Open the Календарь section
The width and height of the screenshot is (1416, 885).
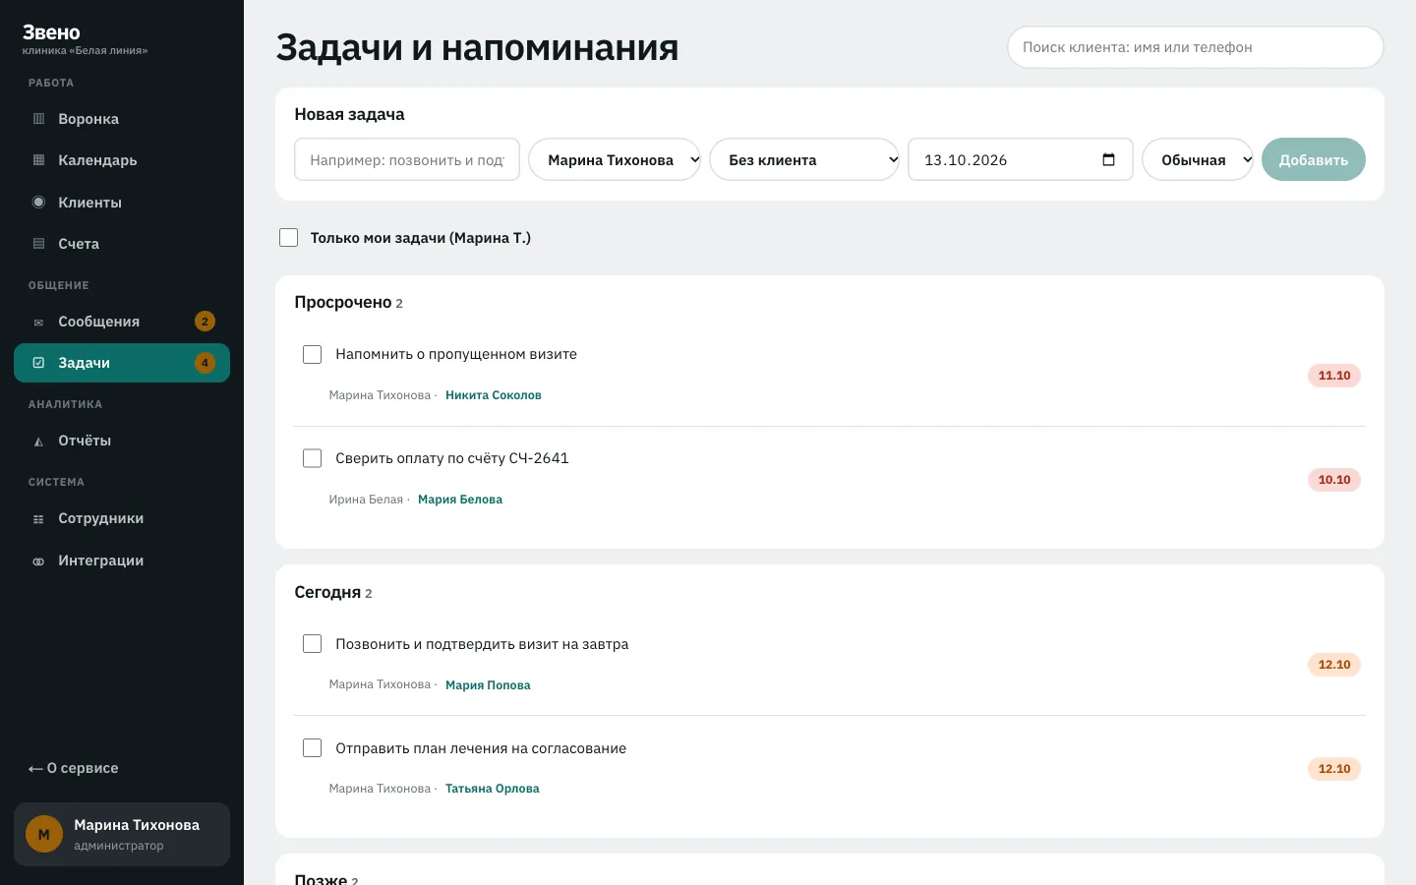(122, 160)
